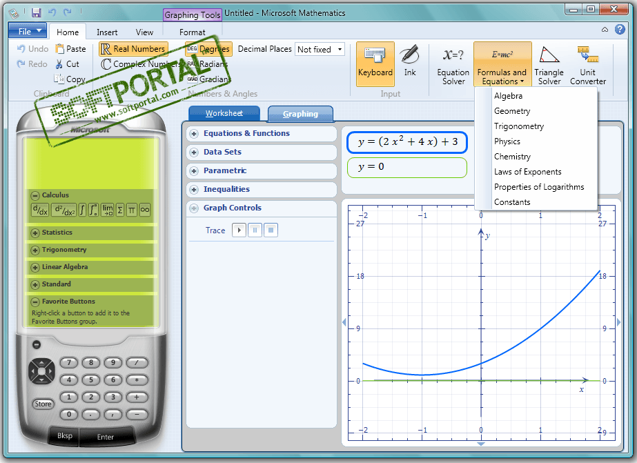Collapse the Favorite Buttons group
The height and width of the screenshot is (463, 637).
[35, 302]
